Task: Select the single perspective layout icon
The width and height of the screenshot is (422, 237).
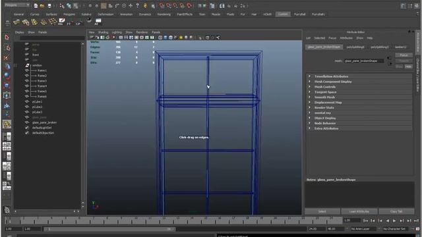Action: (7, 136)
